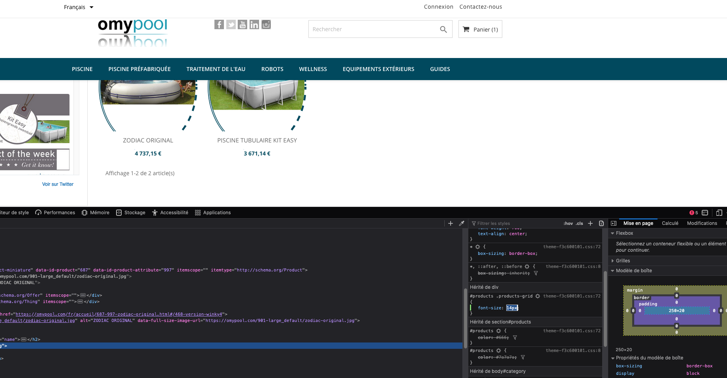
Task: Click the 250×20 content box in box model
Action: (x=676, y=311)
